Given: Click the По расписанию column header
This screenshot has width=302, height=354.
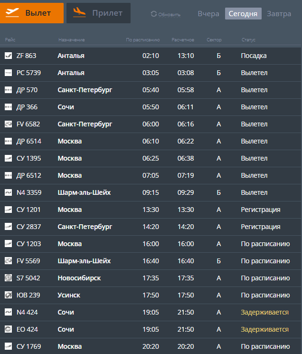Looking at the screenshot, I should point(142,40).
